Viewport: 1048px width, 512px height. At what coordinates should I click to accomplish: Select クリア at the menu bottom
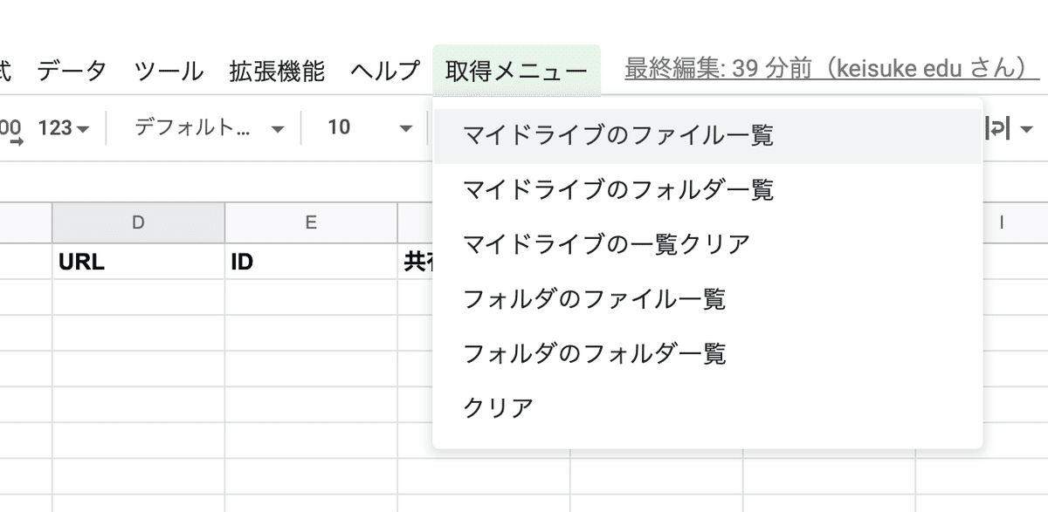[x=500, y=405]
